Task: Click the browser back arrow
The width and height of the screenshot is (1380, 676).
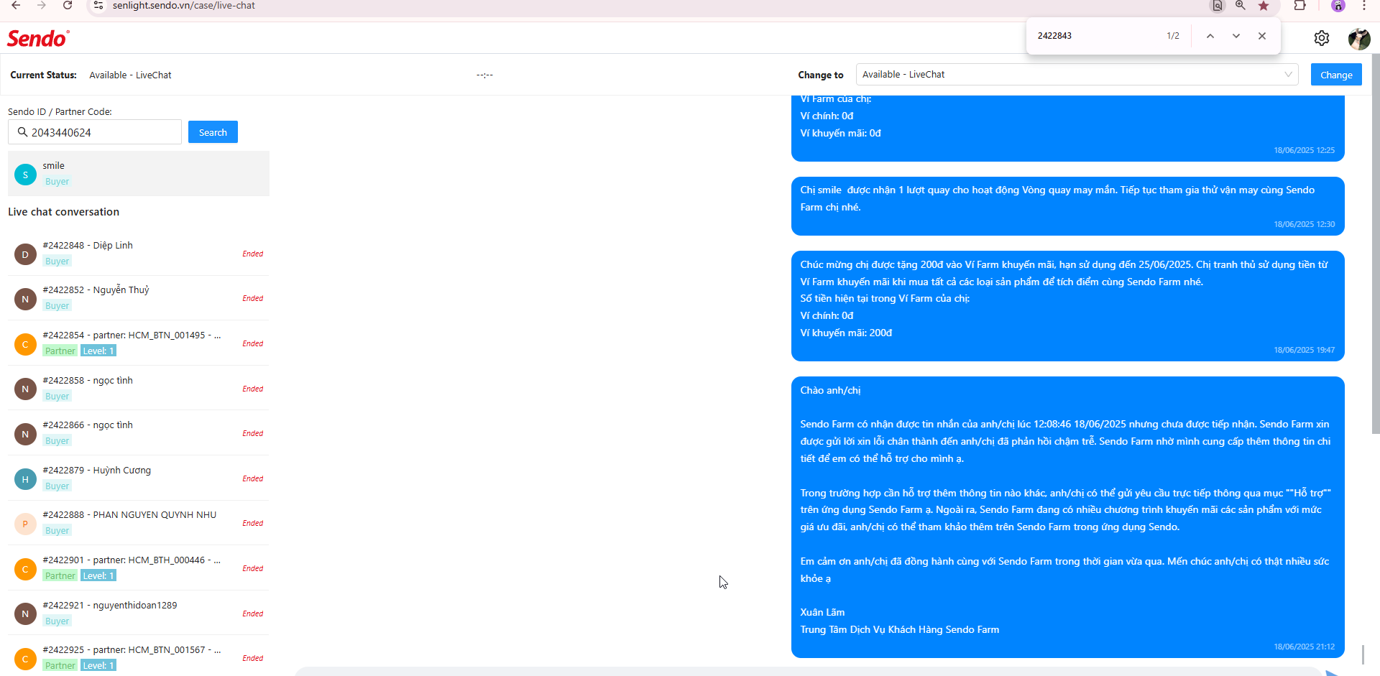Action: pyautogui.click(x=16, y=6)
